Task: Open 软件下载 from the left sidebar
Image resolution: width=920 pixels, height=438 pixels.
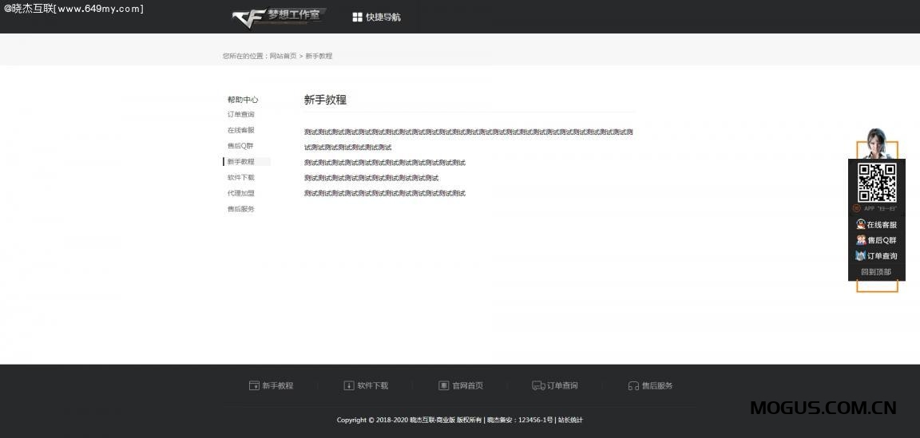Action: pyautogui.click(x=240, y=178)
